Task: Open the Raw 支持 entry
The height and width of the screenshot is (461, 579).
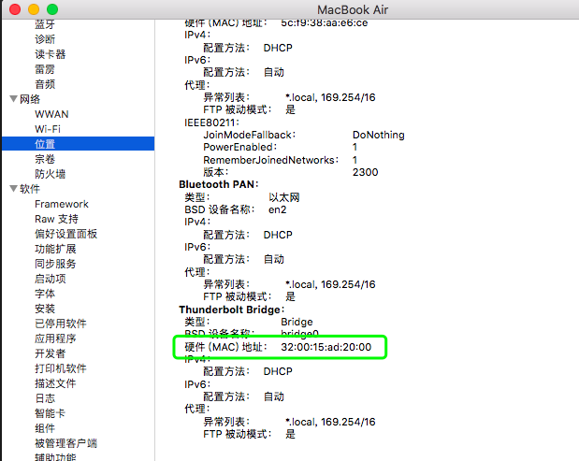Action: coord(56,219)
